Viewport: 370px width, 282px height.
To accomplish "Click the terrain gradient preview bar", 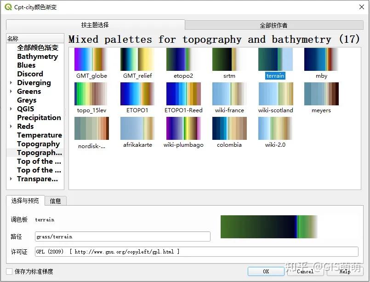I will click(x=269, y=227).
